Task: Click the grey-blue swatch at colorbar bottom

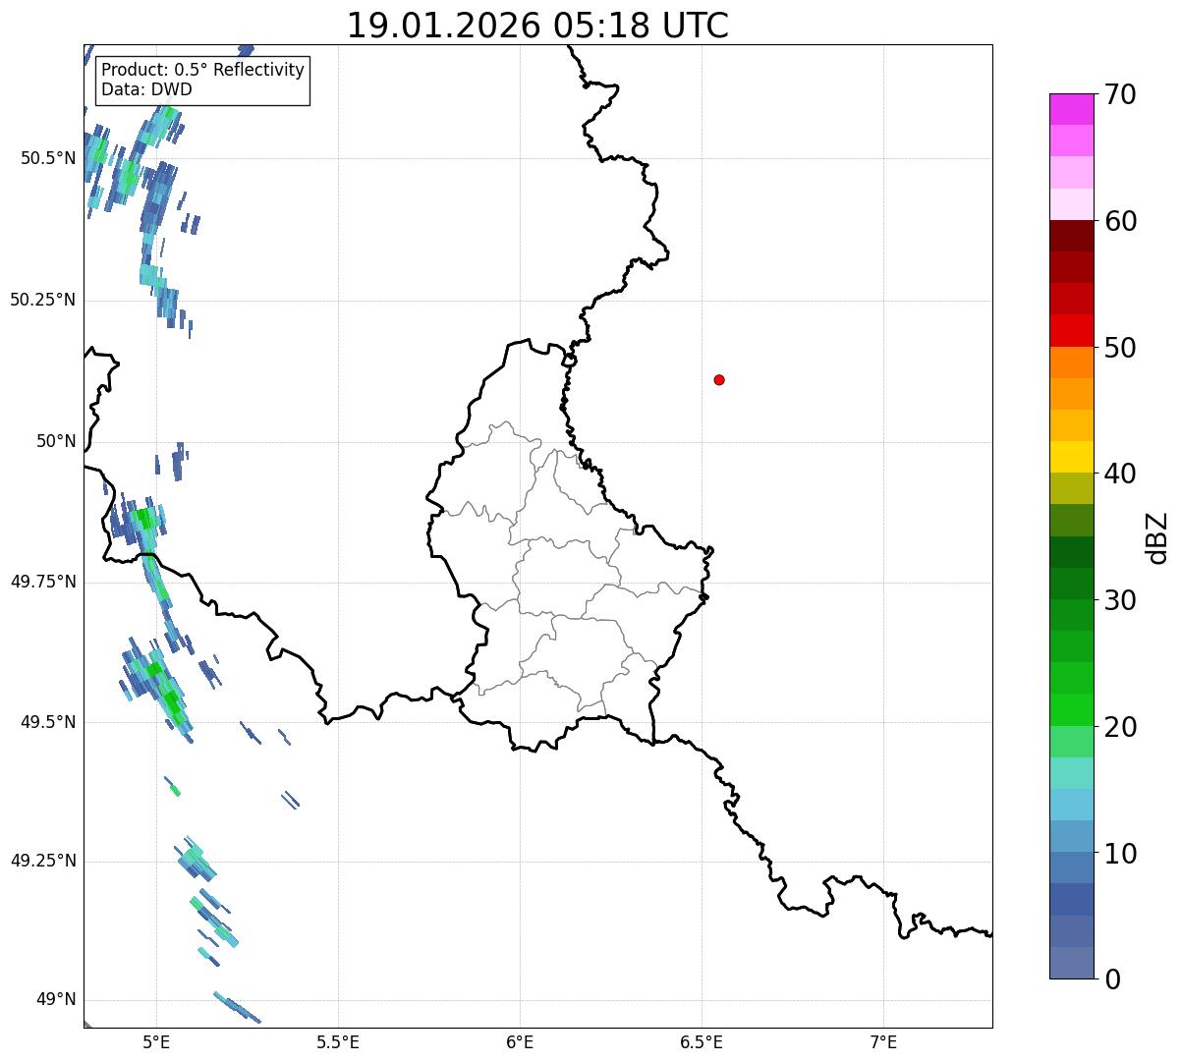Action: pyautogui.click(x=1071, y=963)
